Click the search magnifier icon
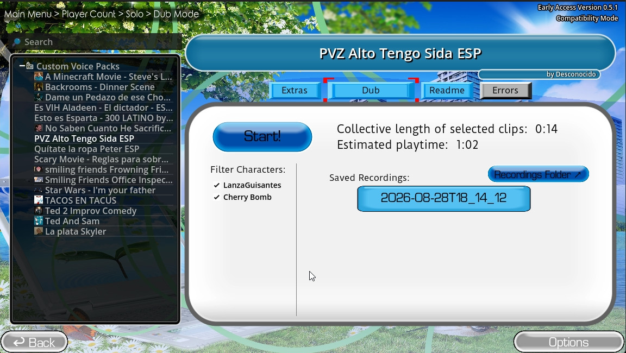The image size is (626, 353). pos(17,42)
